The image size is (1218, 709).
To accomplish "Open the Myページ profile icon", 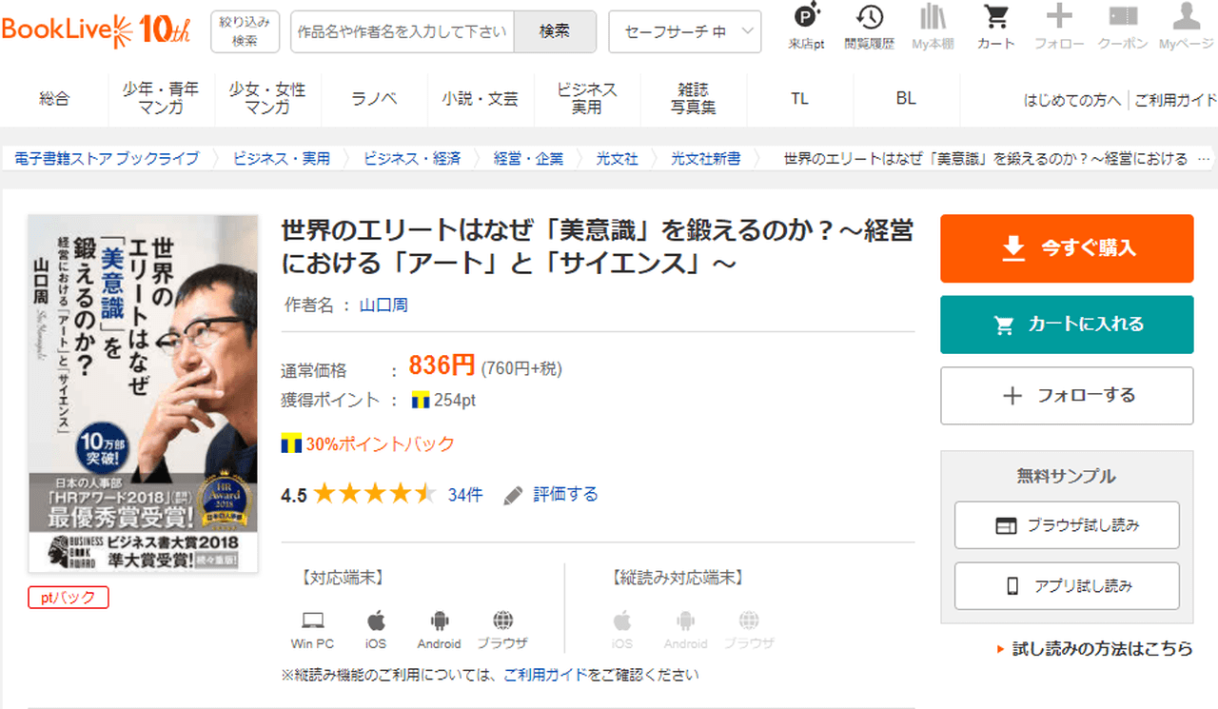I will [1186, 26].
